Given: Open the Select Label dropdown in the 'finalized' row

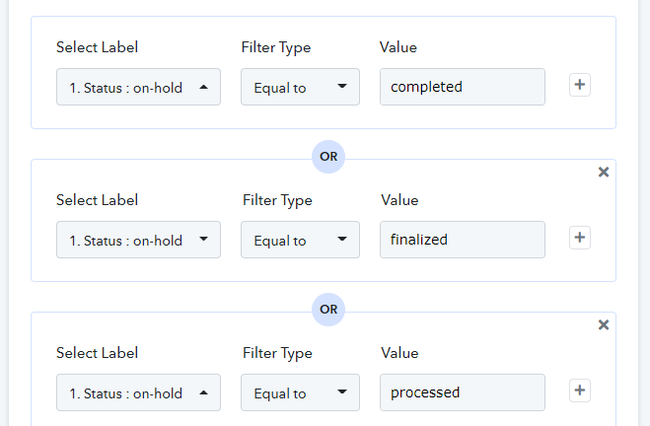Looking at the screenshot, I should [x=138, y=240].
